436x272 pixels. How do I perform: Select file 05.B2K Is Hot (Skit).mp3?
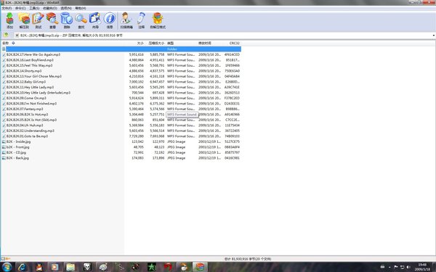tap(31, 120)
